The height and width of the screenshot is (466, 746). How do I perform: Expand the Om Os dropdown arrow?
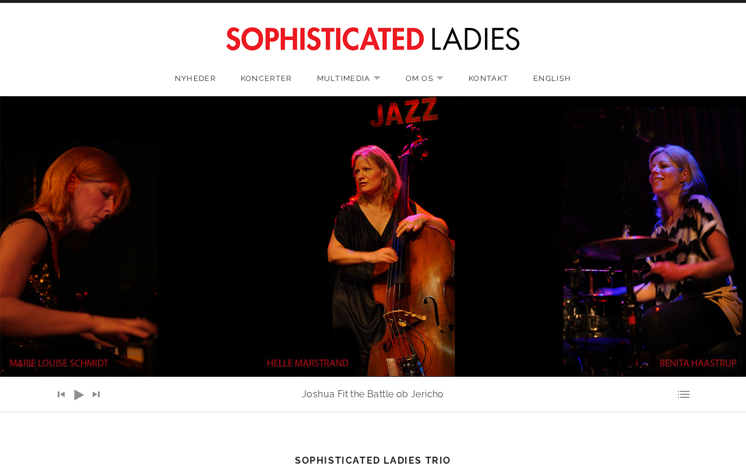[x=440, y=78]
